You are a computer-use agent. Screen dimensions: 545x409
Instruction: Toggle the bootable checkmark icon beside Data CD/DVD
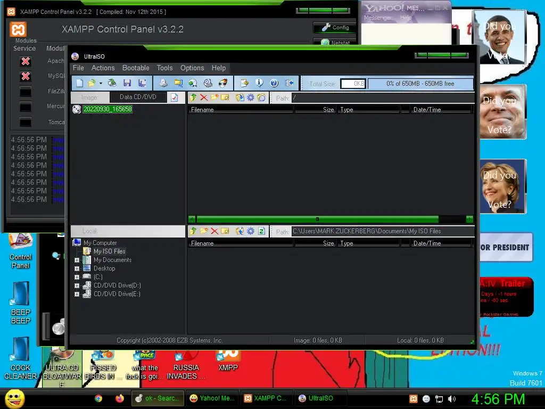[x=174, y=97]
